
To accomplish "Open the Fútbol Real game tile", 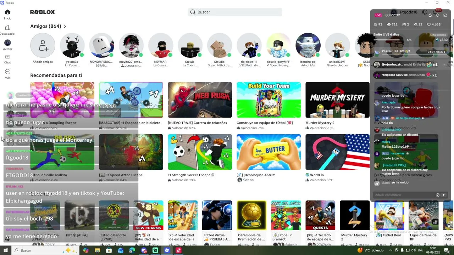I will (389, 215).
